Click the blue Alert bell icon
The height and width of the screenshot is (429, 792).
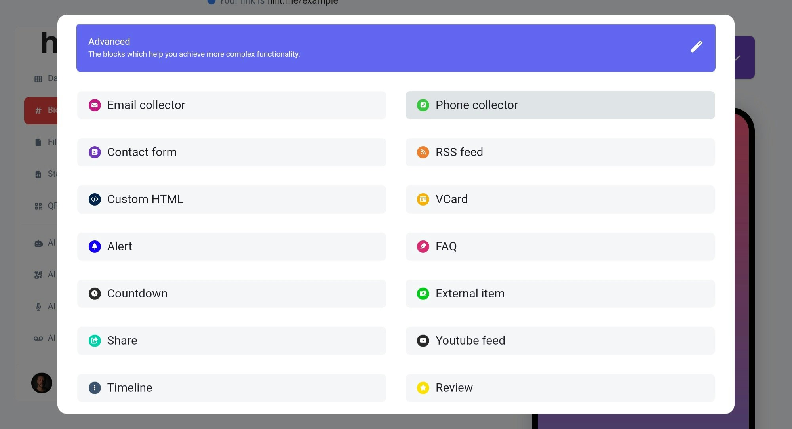(x=95, y=246)
